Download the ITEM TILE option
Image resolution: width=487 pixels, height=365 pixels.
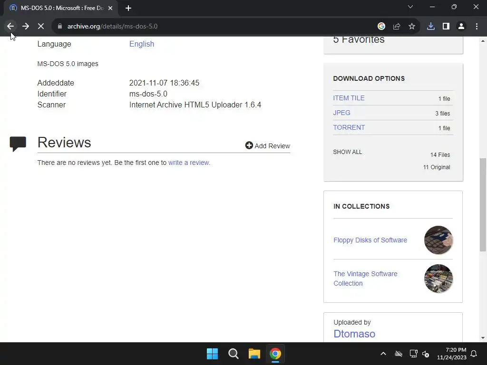pyautogui.click(x=349, y=98)
